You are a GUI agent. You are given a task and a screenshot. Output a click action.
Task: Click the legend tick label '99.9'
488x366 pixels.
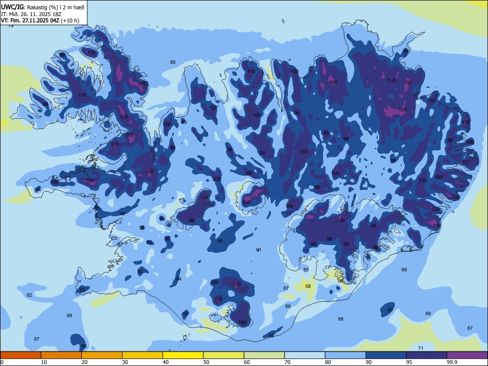(452, 362)
